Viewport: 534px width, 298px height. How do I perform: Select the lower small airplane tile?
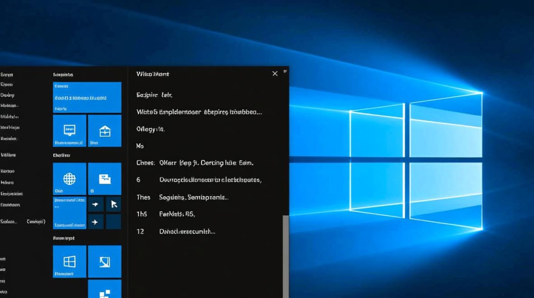pos(96,222)
